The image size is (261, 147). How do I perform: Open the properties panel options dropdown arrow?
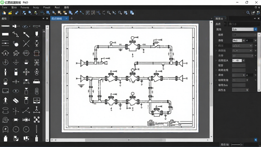pyautogui.click(x=255, y=18)
